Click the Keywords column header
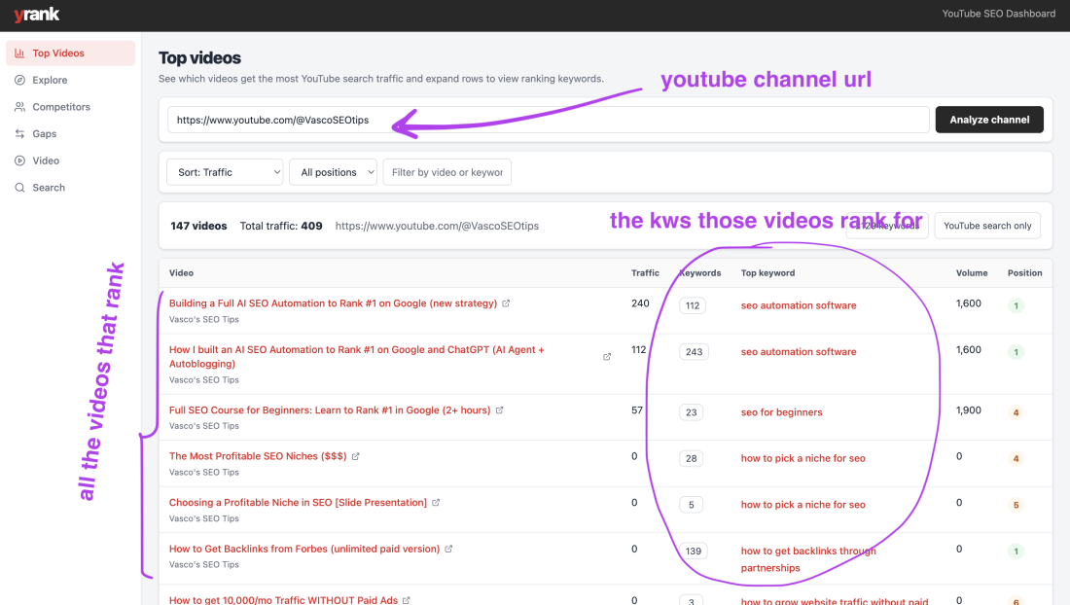1070x605 pixels. 698,272
